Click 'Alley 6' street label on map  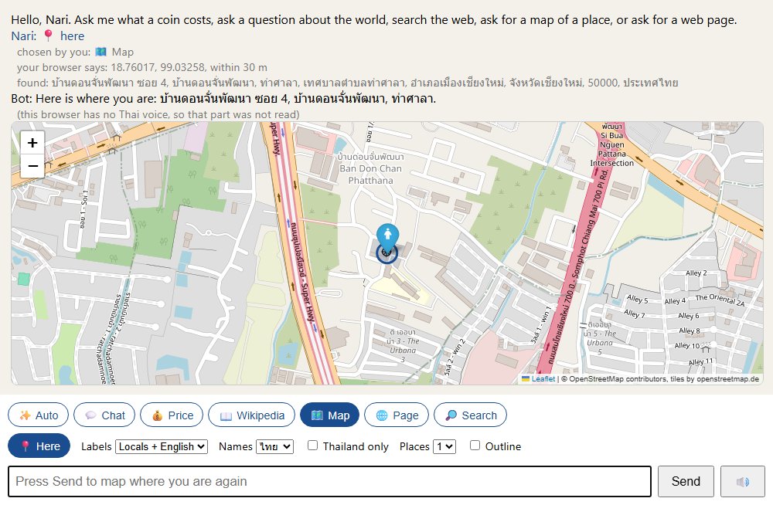point(689,316)
